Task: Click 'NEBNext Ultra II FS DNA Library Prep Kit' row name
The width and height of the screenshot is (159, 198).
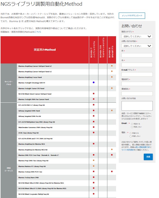Action: (x=42, y=188)
